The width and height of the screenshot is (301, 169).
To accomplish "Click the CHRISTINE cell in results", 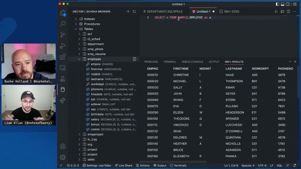I will click(x=181, y=75).
